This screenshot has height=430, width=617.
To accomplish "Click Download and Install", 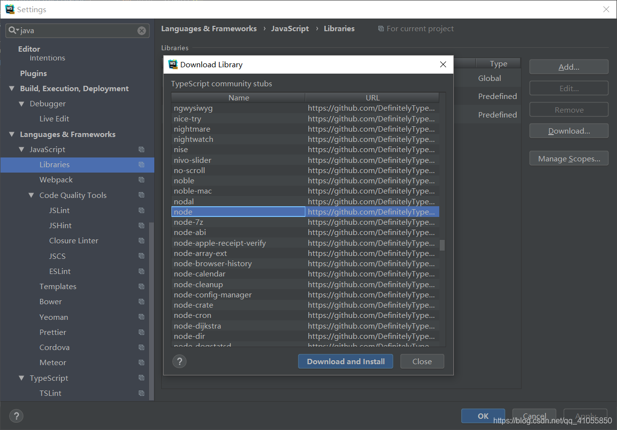I will point(345,361).
